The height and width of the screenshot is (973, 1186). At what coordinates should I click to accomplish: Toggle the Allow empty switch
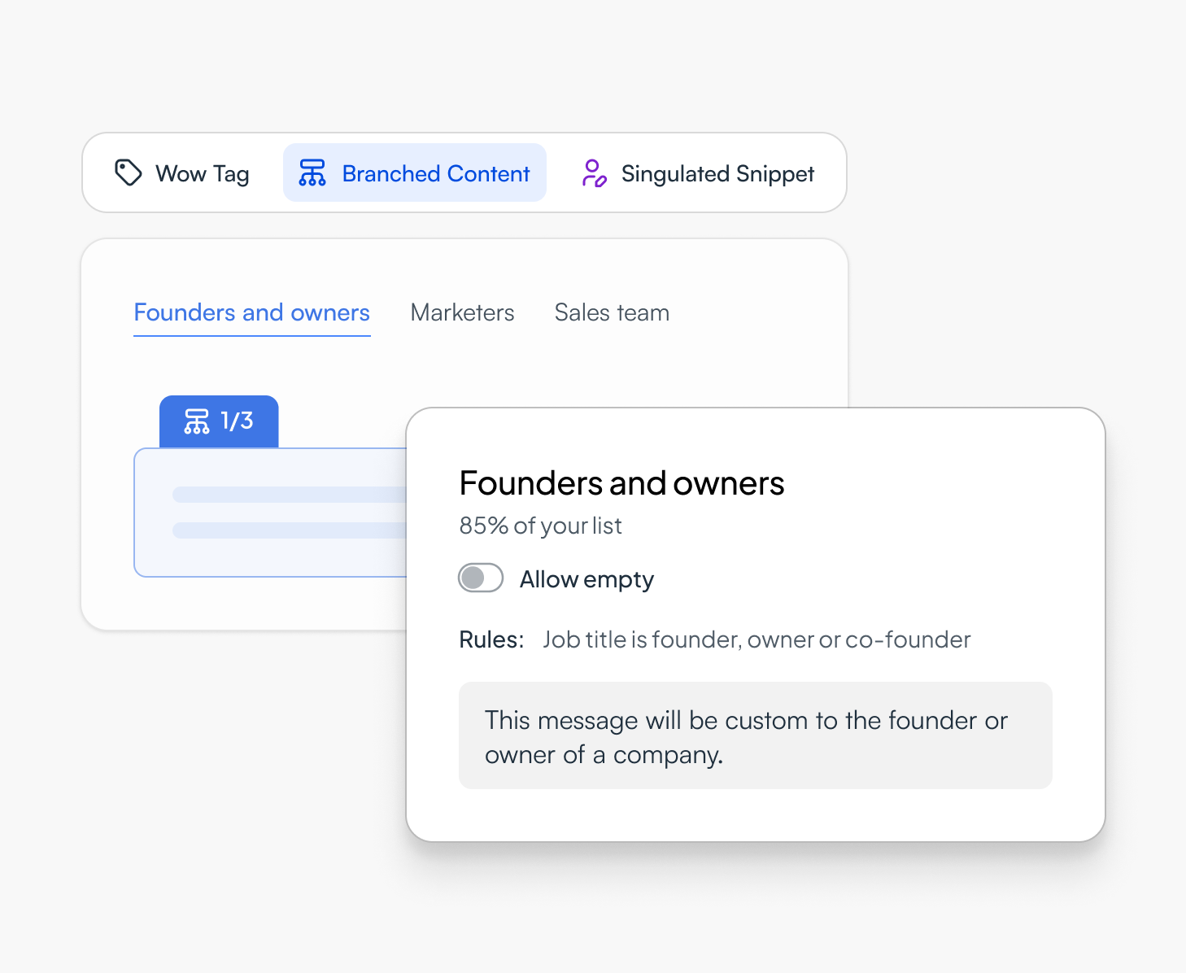point(481,578)
